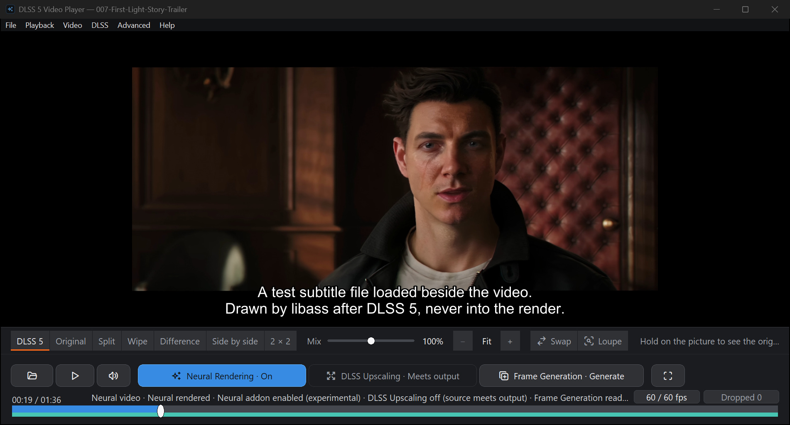Mute audio with the speaker icon

113,376
